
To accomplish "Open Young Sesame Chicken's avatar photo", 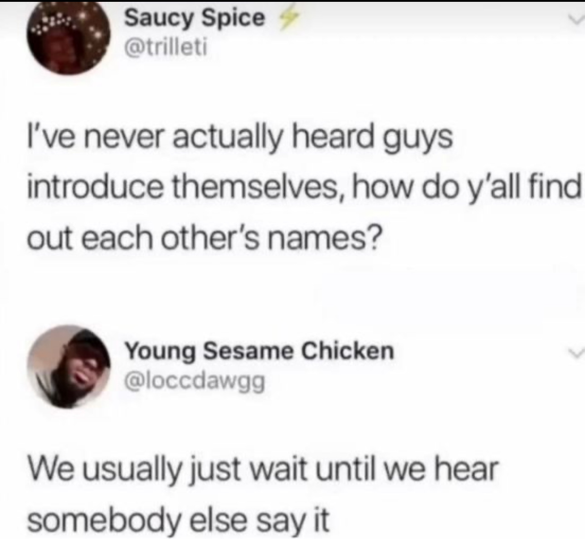I will pyautogui.click(x=69, y=366).
